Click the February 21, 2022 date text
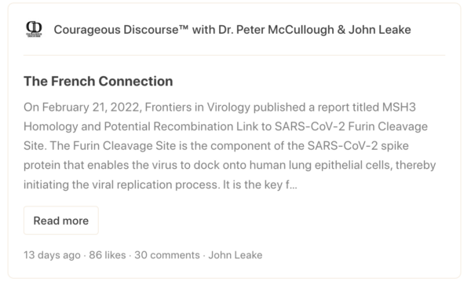This screenshot has width=471, height=285. [90, 108]
